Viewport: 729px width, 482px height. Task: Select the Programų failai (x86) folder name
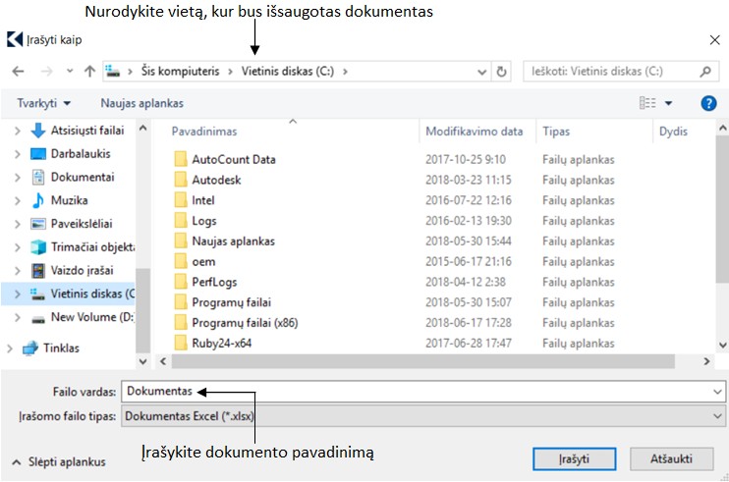[x=245, y=323]
